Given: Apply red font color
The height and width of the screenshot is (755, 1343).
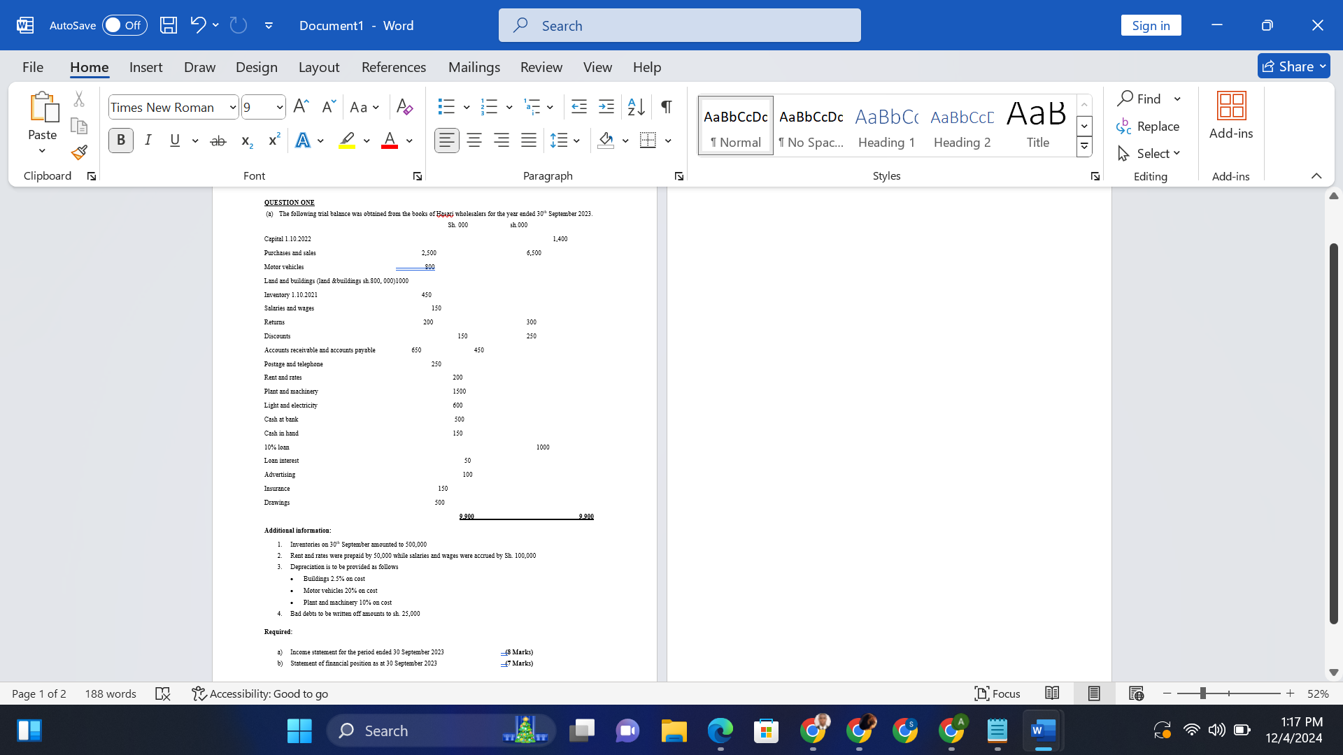Looking at the screenshot, I should click(x=390, y=141).
